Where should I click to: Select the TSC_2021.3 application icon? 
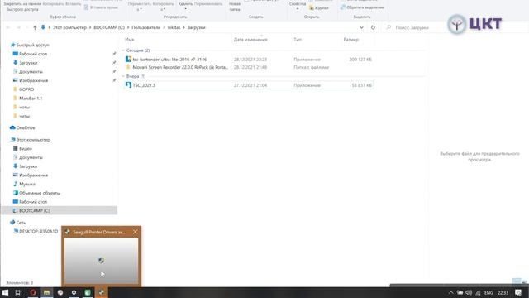click(x=128, y=85)
